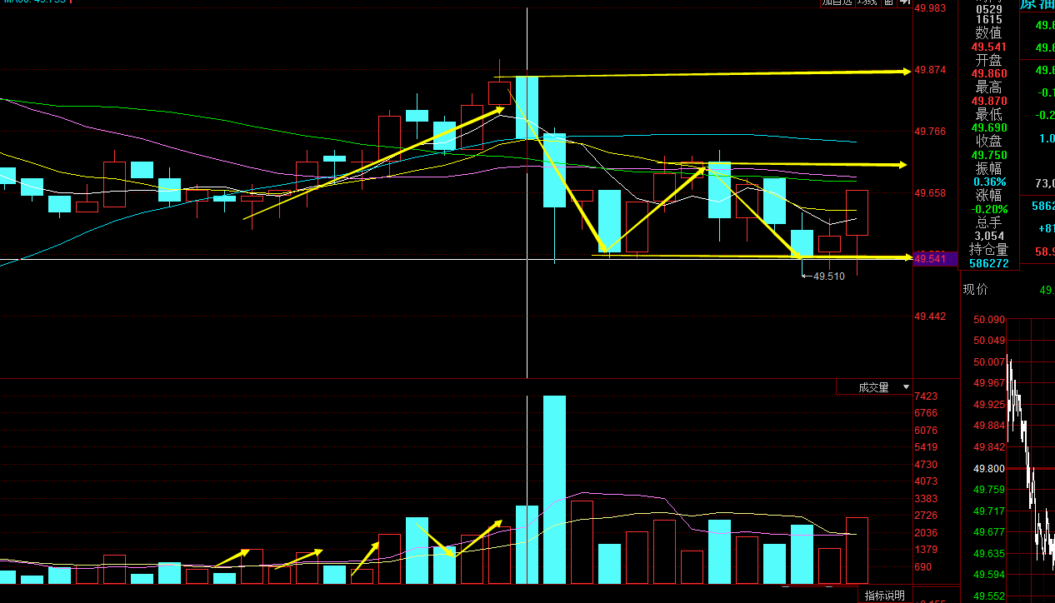Click the 最高 label

(x=989, y=87)
